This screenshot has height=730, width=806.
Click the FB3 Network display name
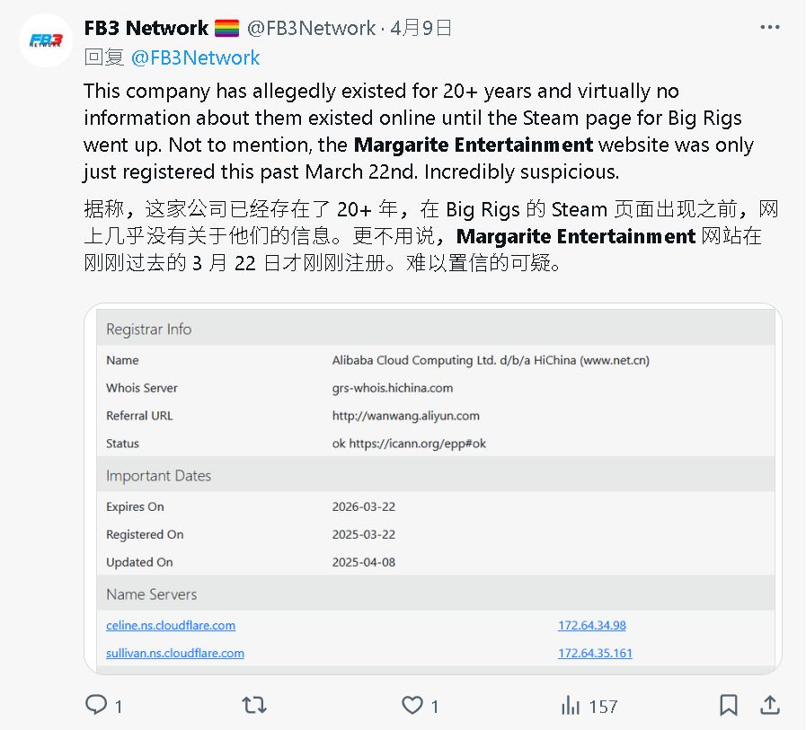[x=146, y=28]
